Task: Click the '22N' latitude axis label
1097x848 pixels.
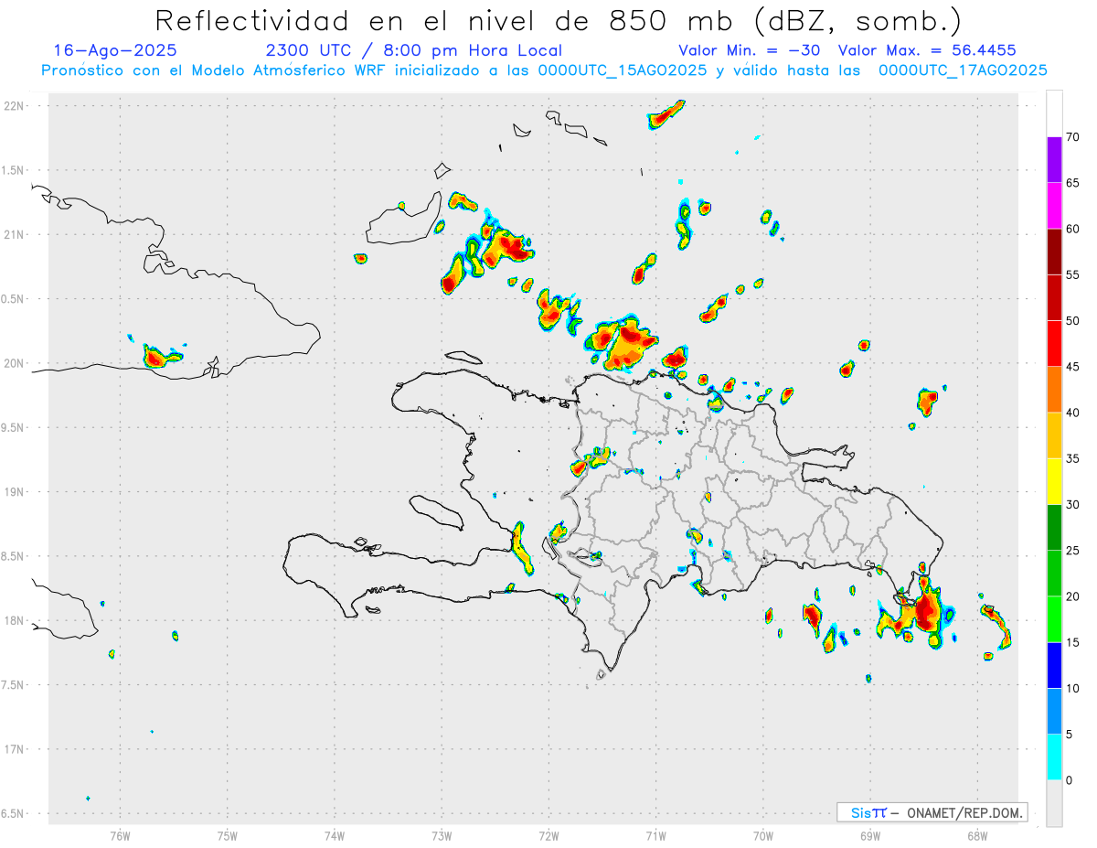Action: pos(15,106)
